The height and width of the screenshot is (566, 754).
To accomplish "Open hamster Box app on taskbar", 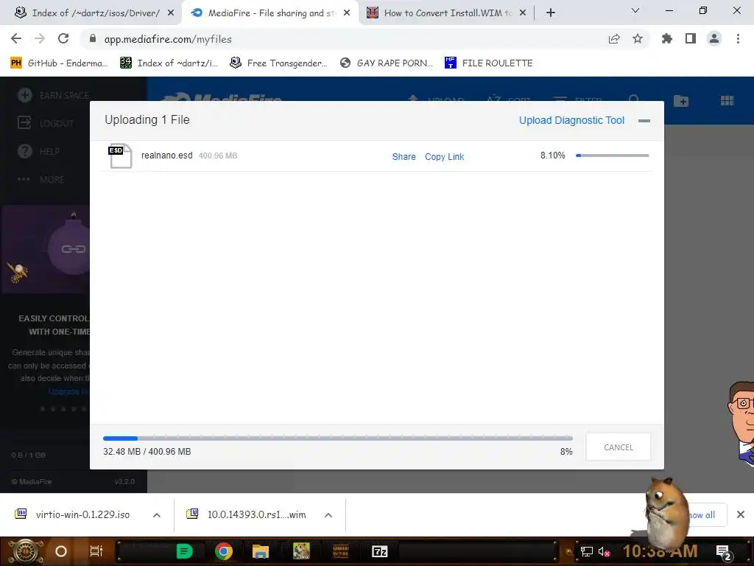I will (301, 551).
